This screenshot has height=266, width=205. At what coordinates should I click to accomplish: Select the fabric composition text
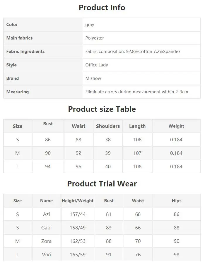133,52
